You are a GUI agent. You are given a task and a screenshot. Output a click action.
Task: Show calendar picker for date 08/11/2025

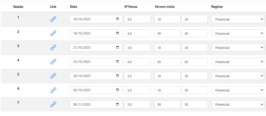point(117,104)
